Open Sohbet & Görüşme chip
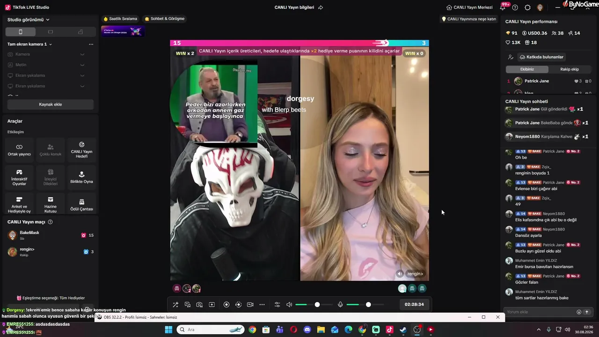Screen dimensions: 599x337 165,19
